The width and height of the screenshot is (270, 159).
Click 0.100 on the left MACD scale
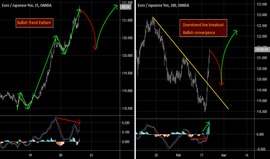[126, 132]
